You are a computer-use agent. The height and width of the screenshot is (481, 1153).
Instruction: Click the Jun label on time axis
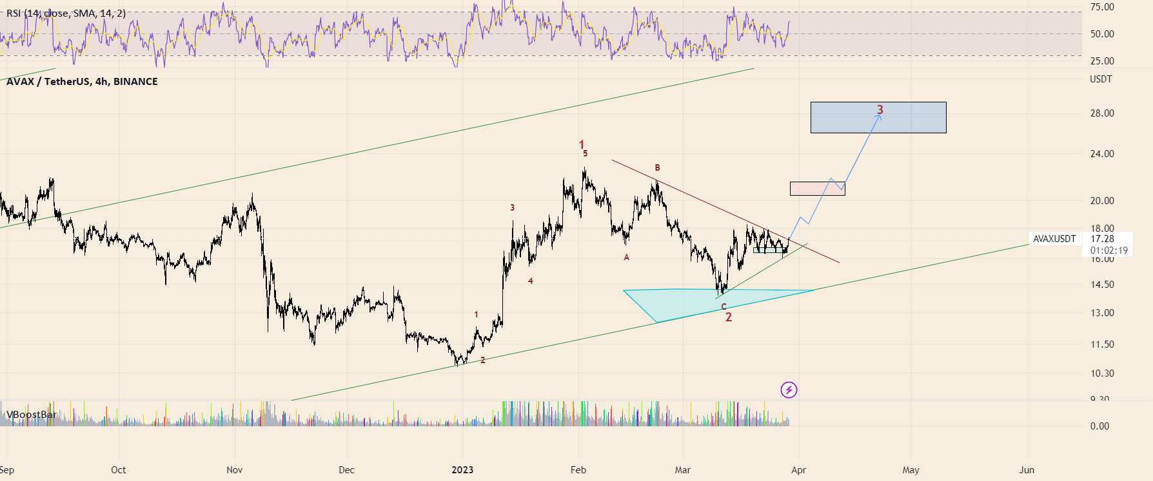(x=1027, y=470)
